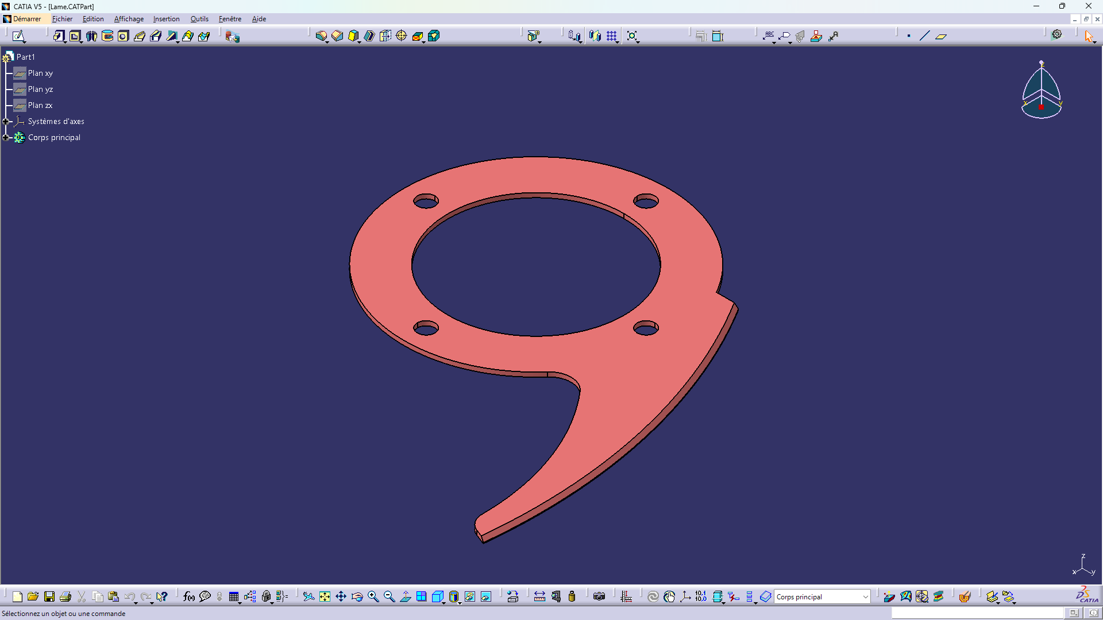Click the power input command field
Viewport: 1103px width, 620px height.
(x=977, y=614)
